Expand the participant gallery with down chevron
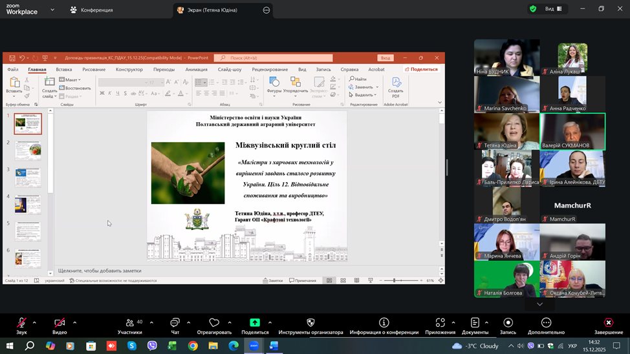The width and height of the screenshot is (630, 354). (x=539, y=304)
